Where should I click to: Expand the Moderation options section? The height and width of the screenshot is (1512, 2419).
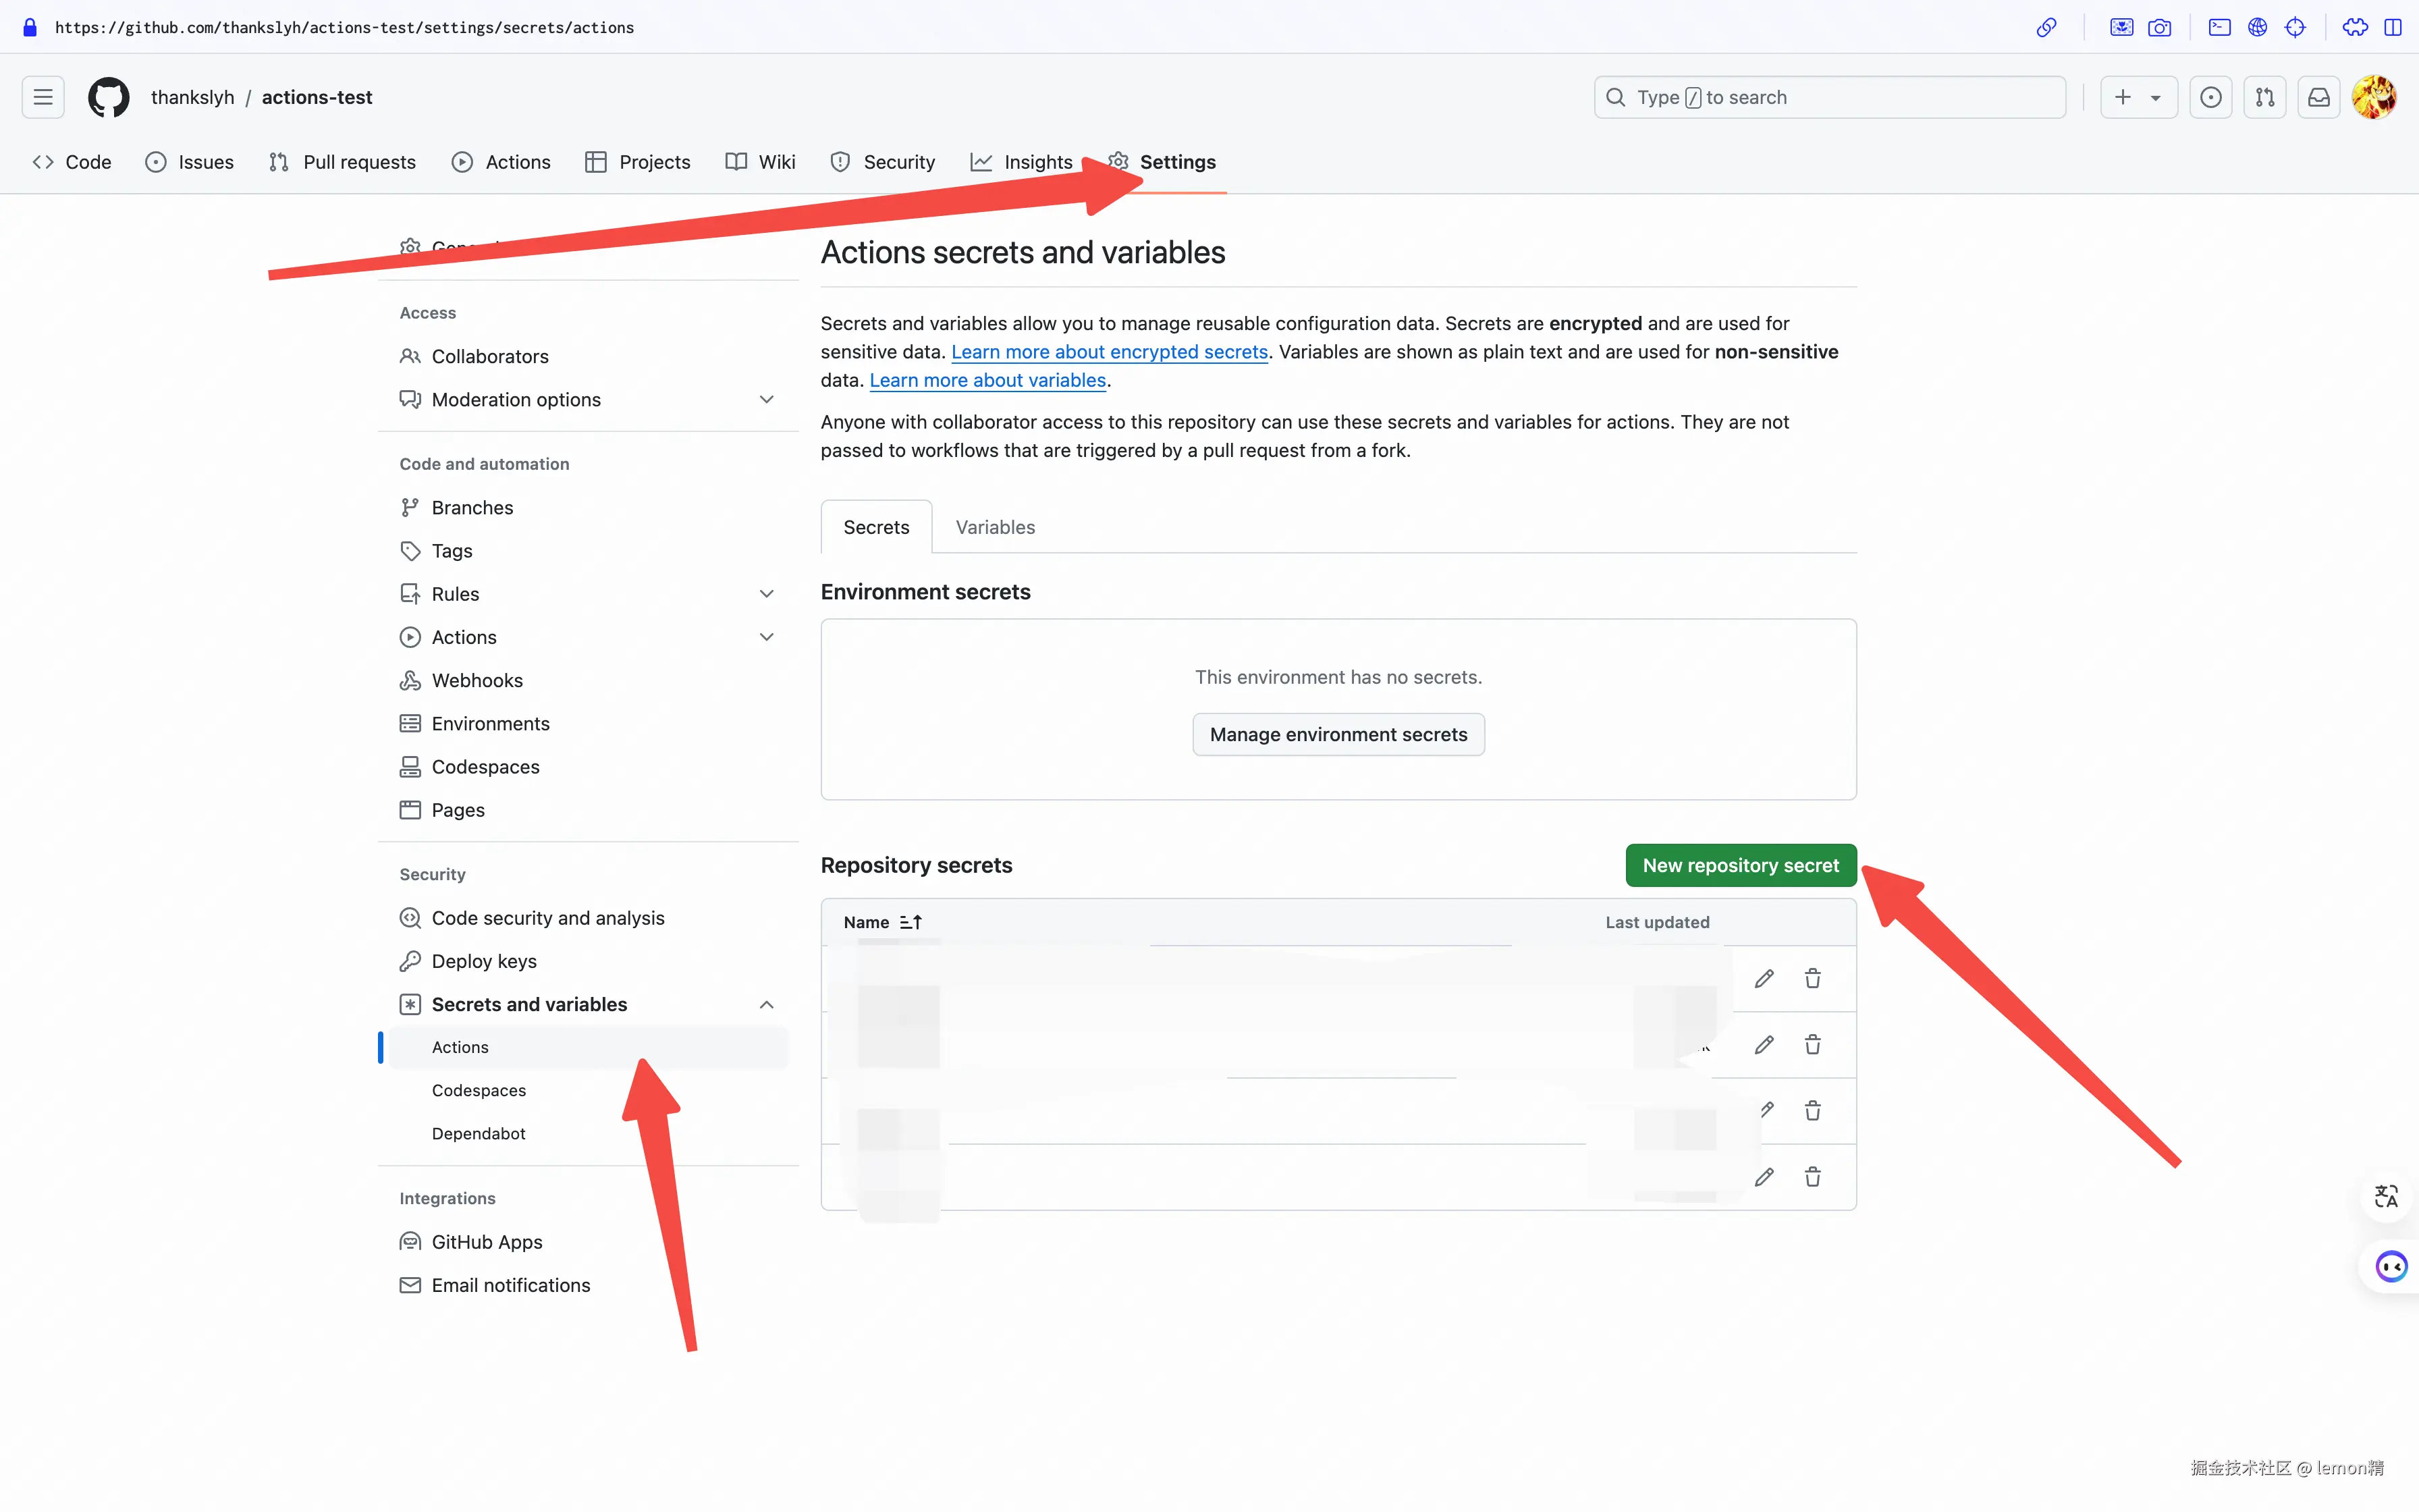[x=765, y=399]
